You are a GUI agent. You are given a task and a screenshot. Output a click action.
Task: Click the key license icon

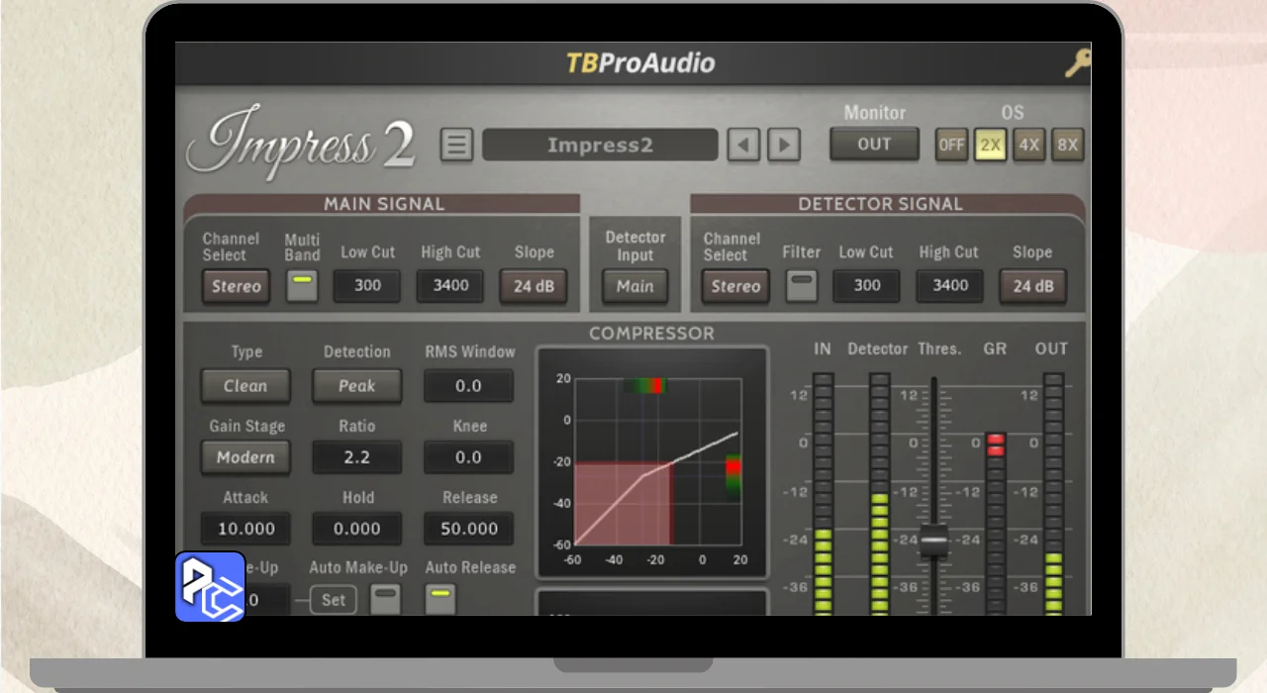(x=1077, y=64)
